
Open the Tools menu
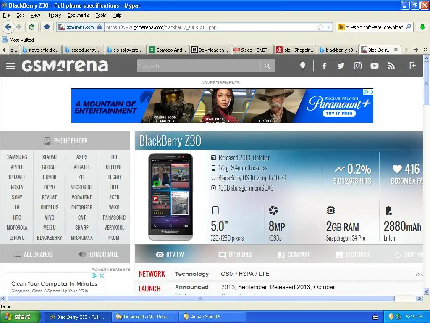(x=101, y=15)
